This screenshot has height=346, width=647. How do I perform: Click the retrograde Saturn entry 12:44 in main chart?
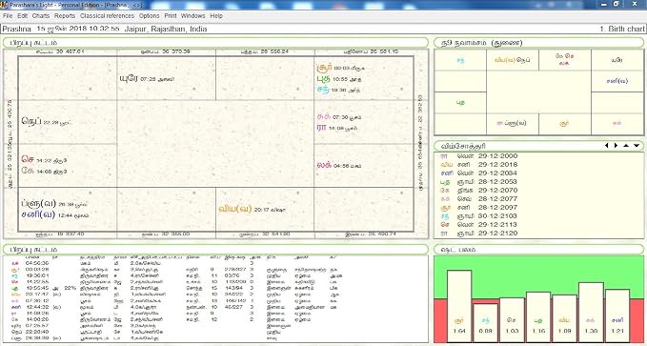pos(55,215)
